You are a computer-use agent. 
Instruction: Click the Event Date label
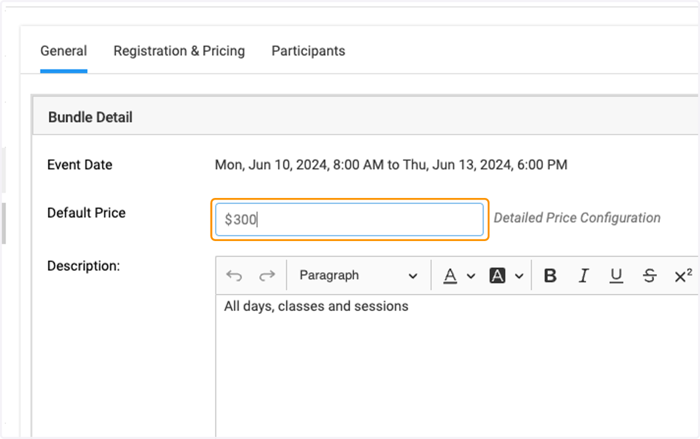(79, 165)
